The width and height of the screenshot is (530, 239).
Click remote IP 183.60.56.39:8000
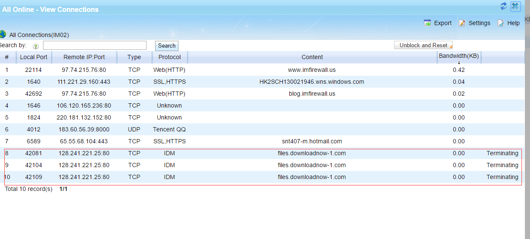click(84, 129)
